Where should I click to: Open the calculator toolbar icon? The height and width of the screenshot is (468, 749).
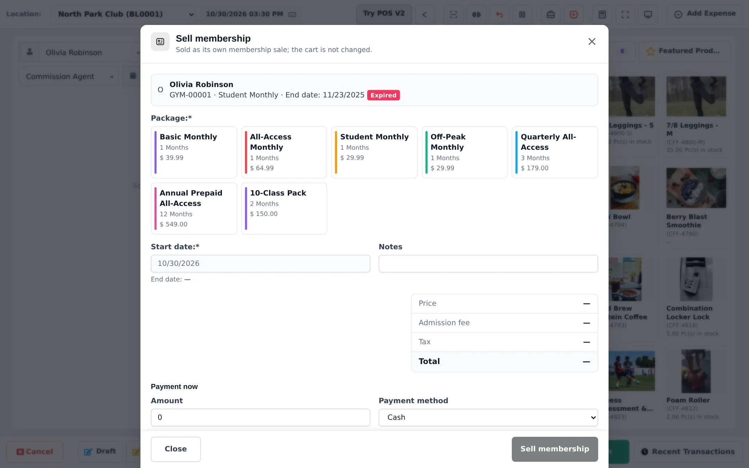click(602, 14)
